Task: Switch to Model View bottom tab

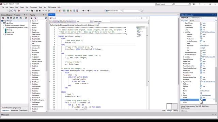Action: 15,110
